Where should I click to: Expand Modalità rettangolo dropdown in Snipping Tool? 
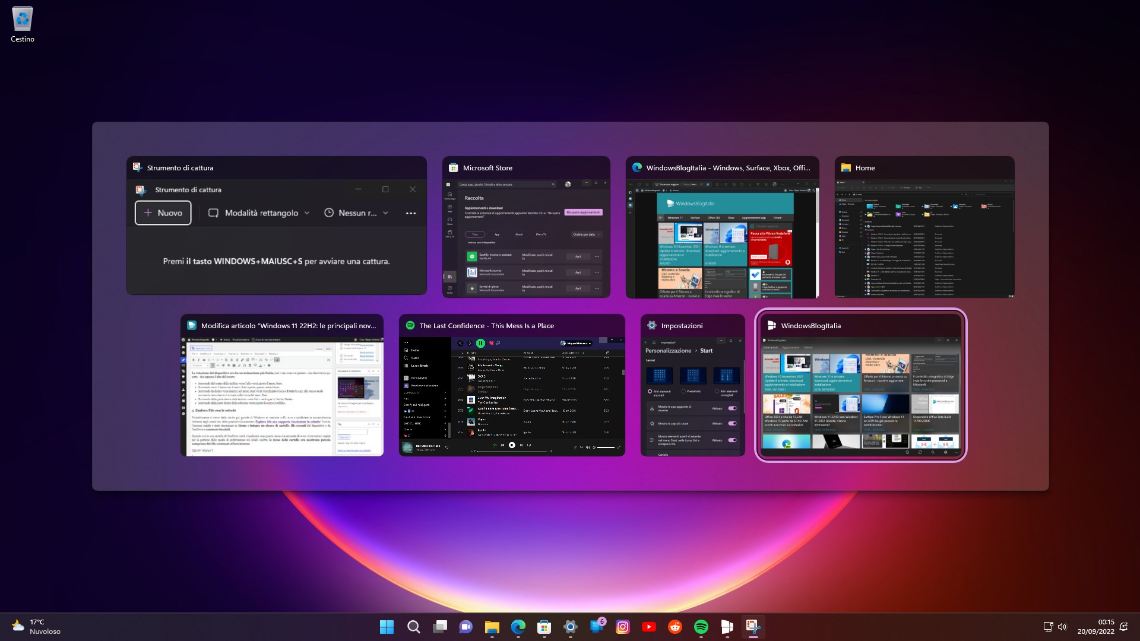pyautogui.click(x=259, y=213)
